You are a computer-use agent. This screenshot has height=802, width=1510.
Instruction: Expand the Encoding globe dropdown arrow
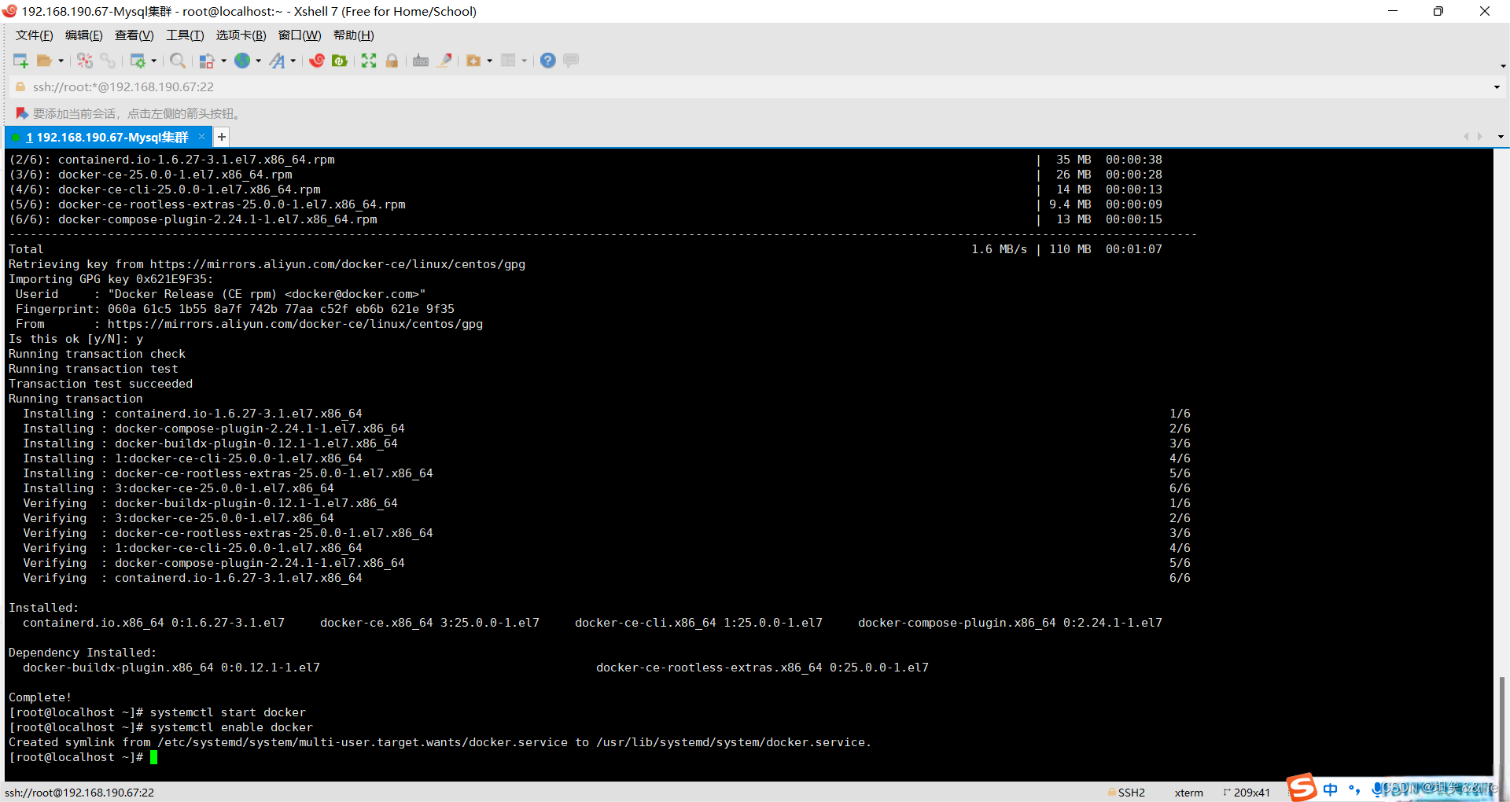(x=258, y=61)
